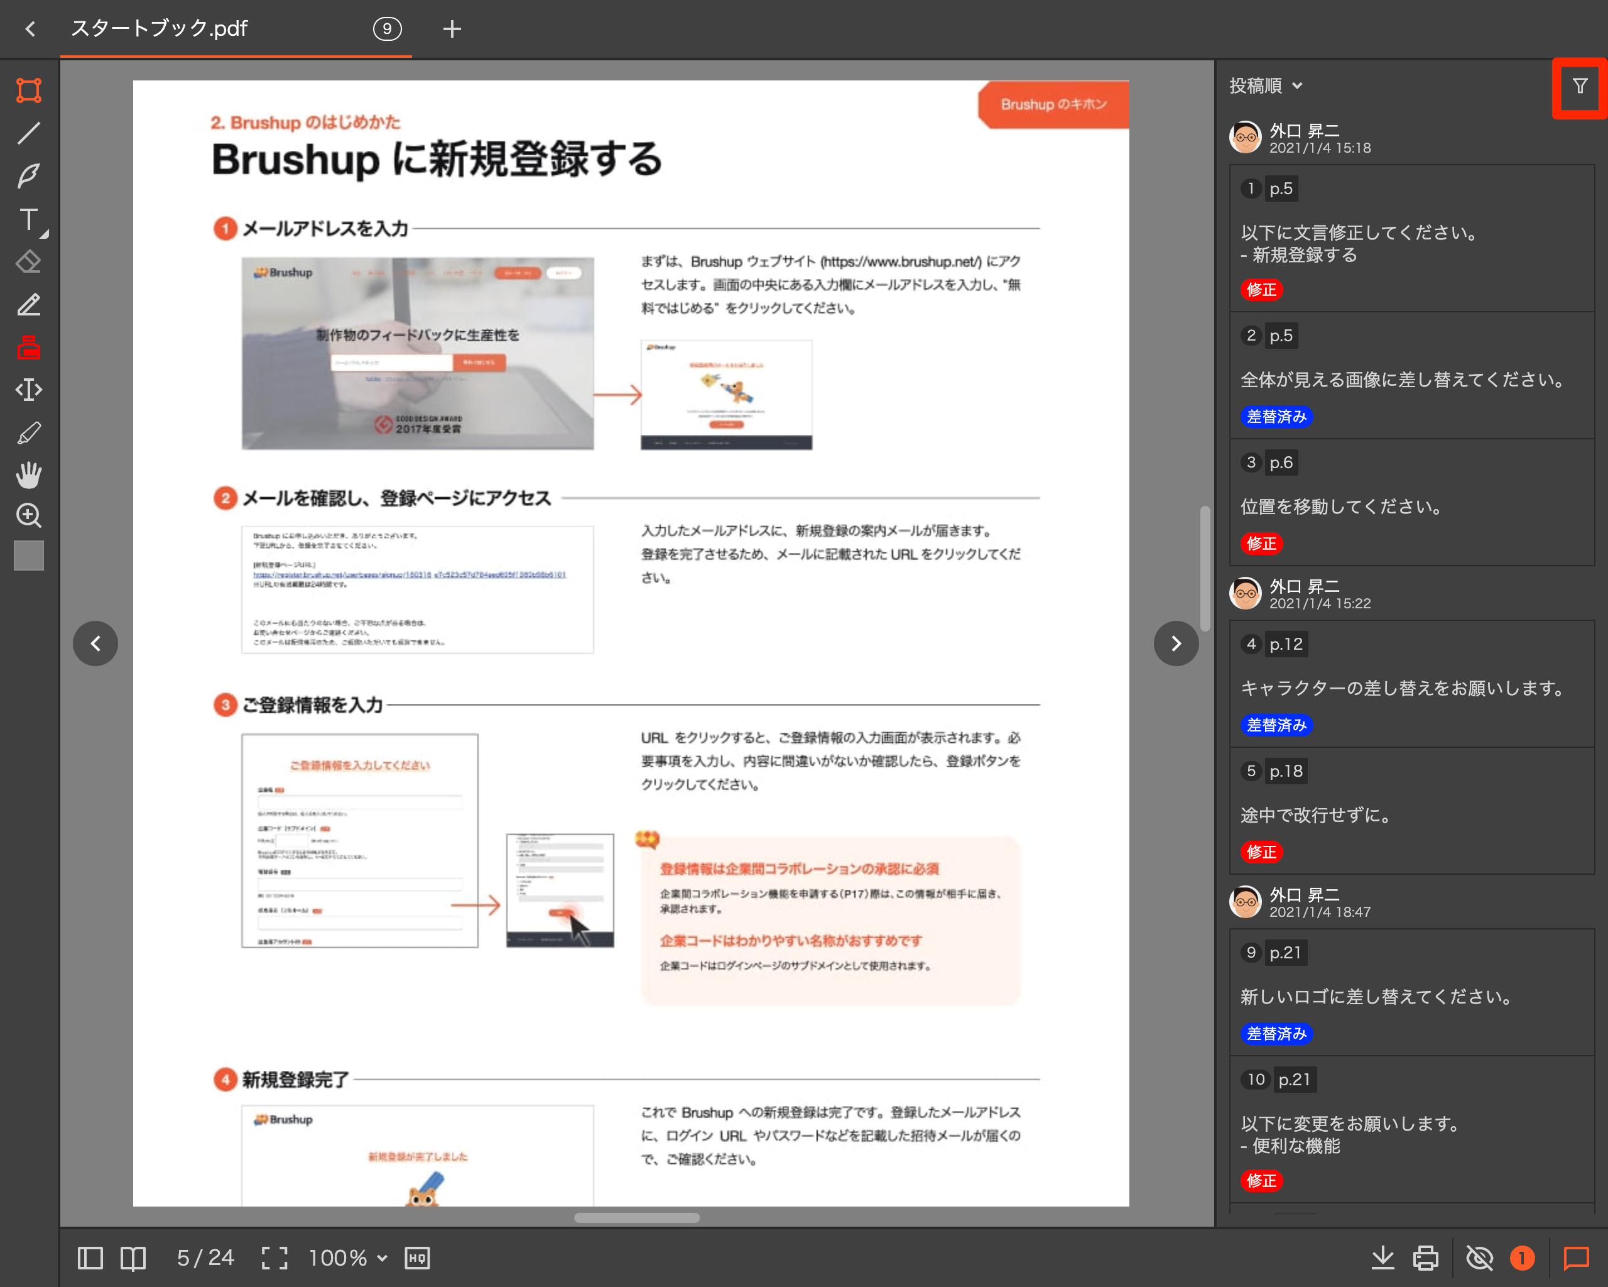Select the Eraser tool
The image size is (1608, 1287).
click(x=29, y=262)
